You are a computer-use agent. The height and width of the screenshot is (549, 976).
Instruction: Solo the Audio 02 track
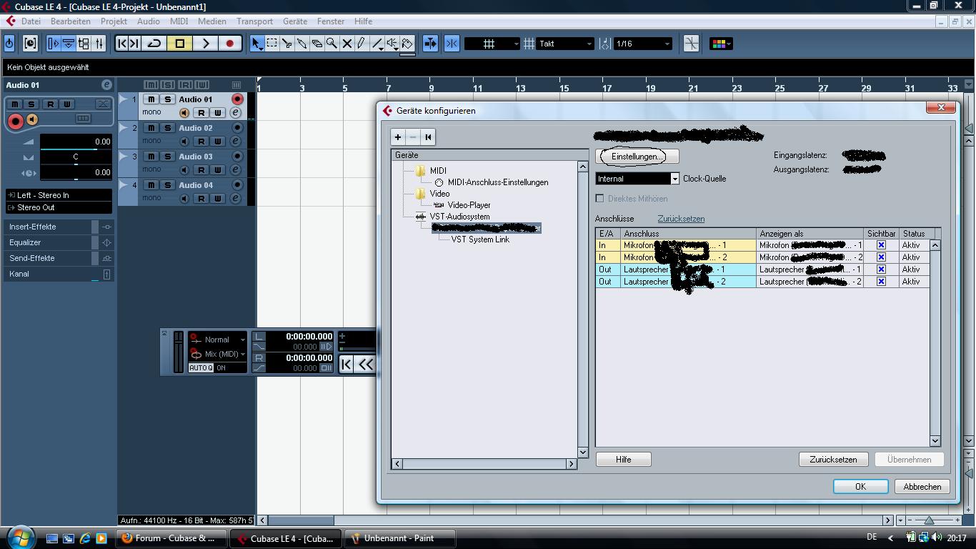tap(167, 128)
